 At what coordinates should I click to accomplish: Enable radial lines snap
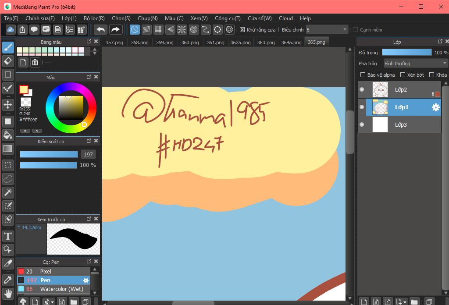pyautogui.click(x=182, y=29)
